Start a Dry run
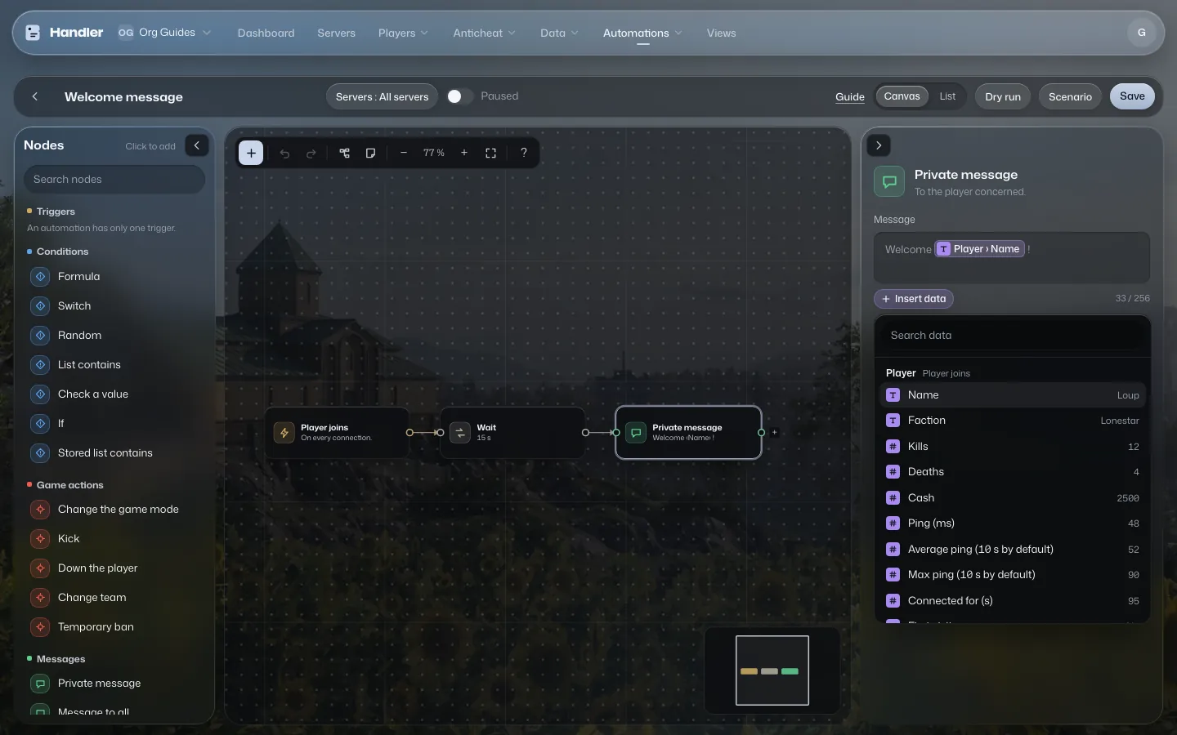Screen dimensions: 1177x735 point(1003,96)
